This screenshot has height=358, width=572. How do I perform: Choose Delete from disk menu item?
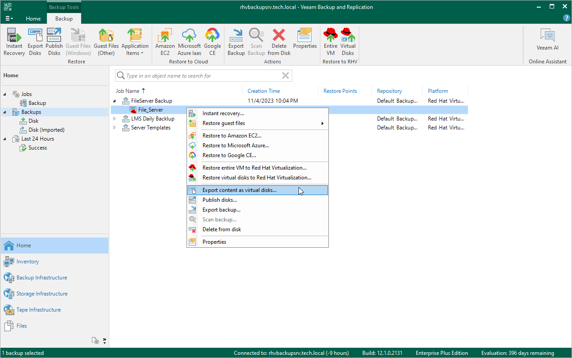(257, 229)
